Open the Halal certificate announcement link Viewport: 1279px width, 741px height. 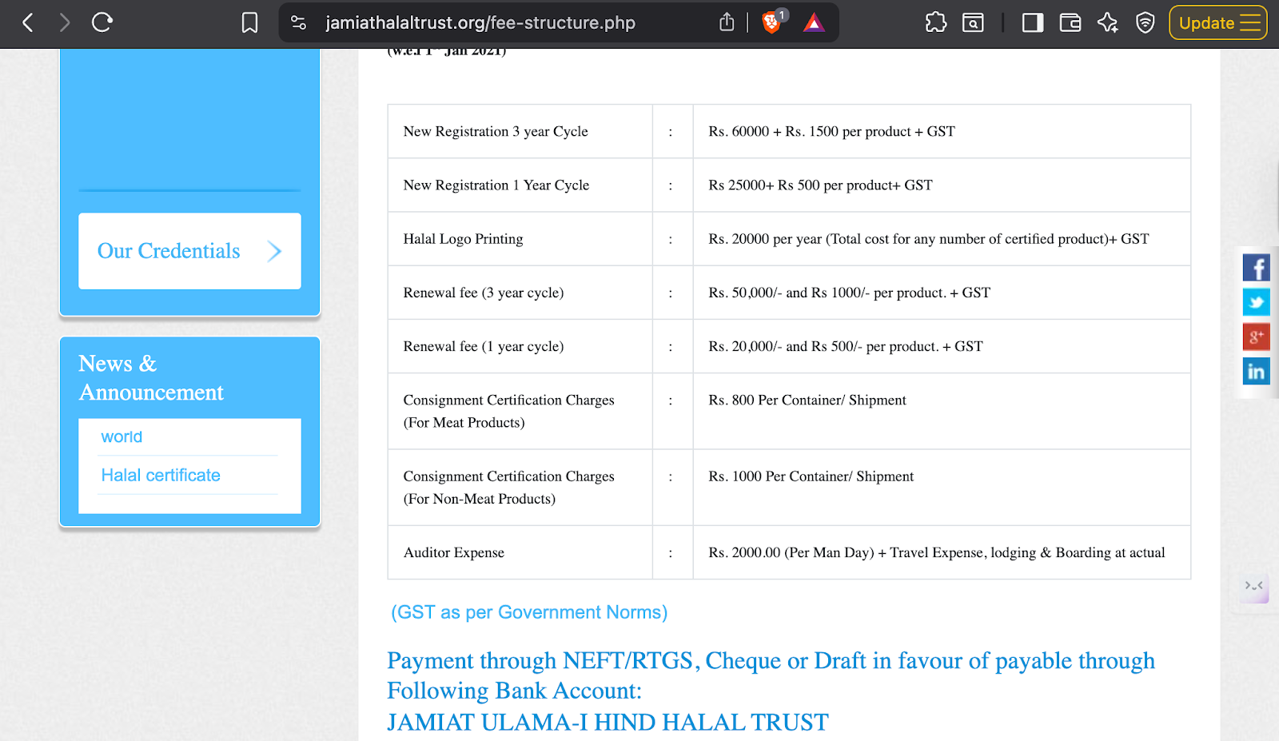[x=161, y=476]
